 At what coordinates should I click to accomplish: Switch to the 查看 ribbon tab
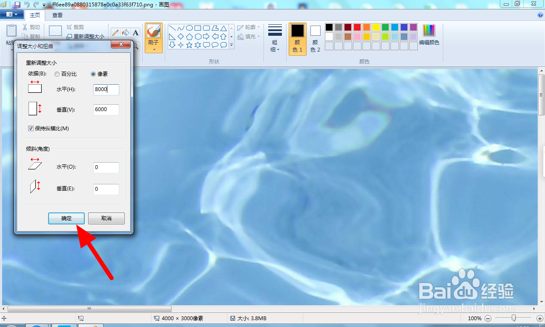(x=57, y=15)
